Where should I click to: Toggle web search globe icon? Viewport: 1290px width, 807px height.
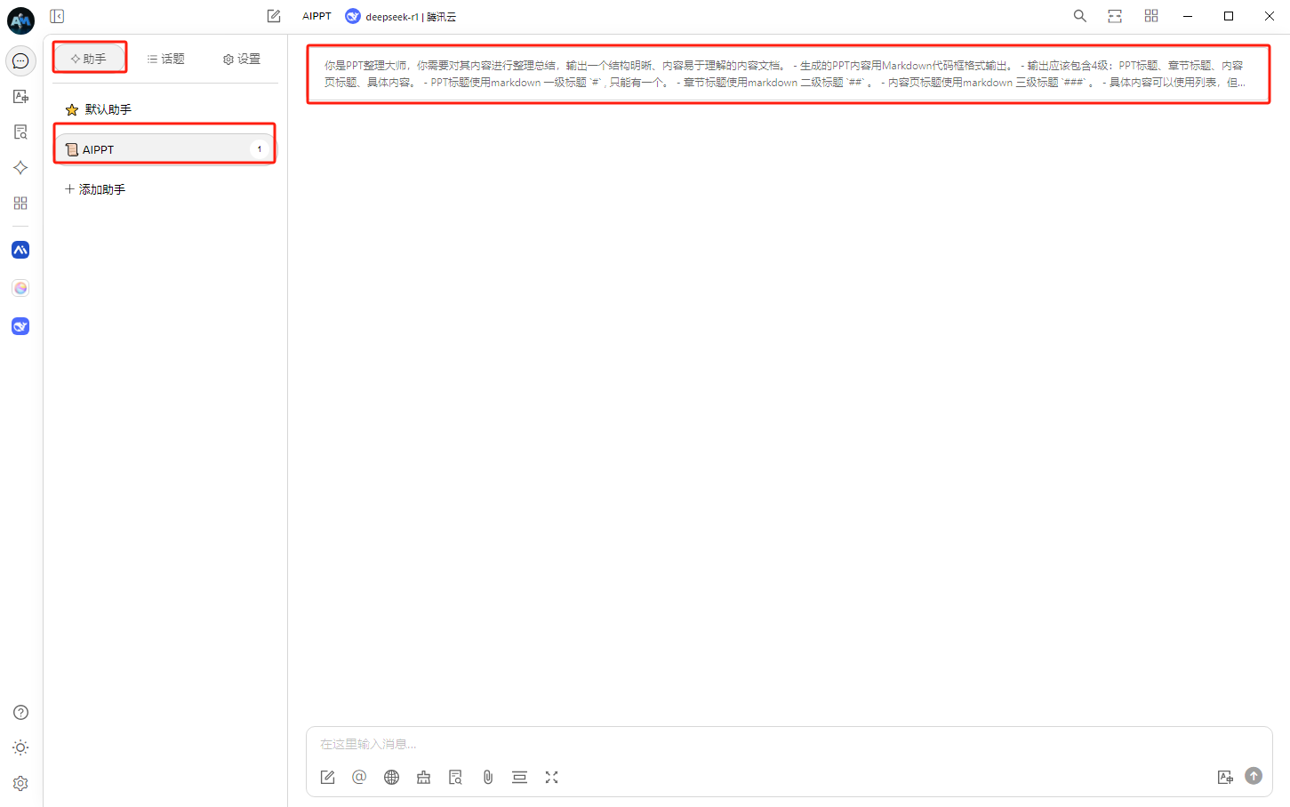pyautogui.click(x=391, y=777)
